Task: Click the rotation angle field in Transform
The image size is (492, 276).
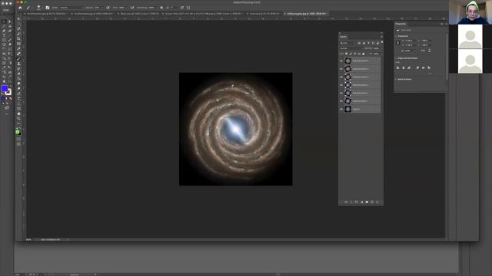Action: pos(410,51)
